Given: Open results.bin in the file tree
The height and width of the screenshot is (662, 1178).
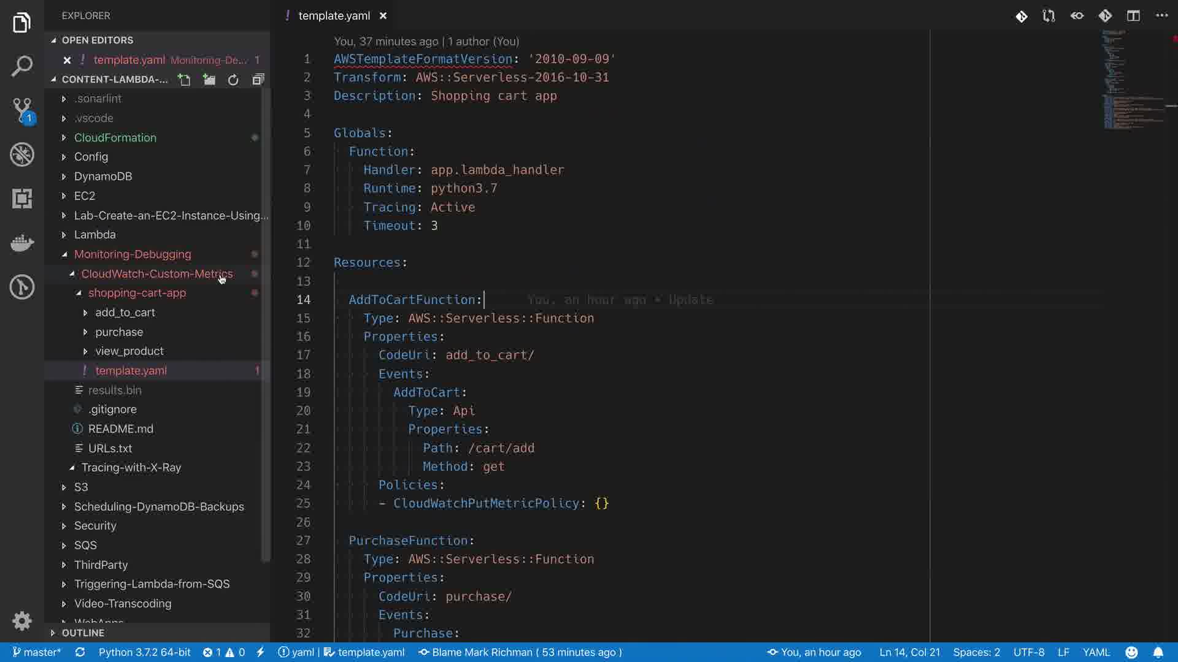Looking at the screenshot, I should click(114, 390).
